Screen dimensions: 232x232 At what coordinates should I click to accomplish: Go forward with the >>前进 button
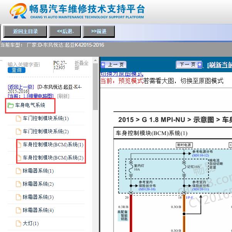click(99, 31)
